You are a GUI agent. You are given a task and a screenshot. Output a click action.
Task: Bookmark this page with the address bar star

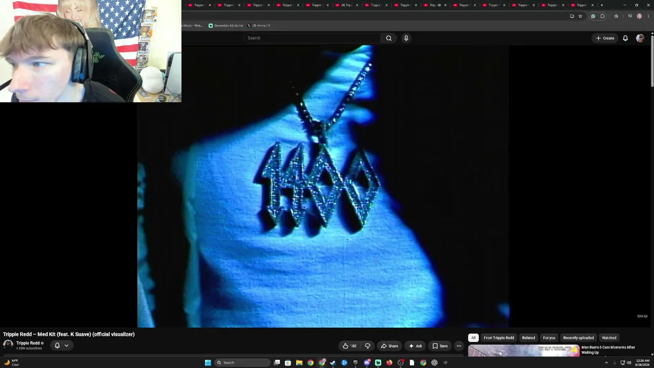pyautogui.click(x=580, y=16)
